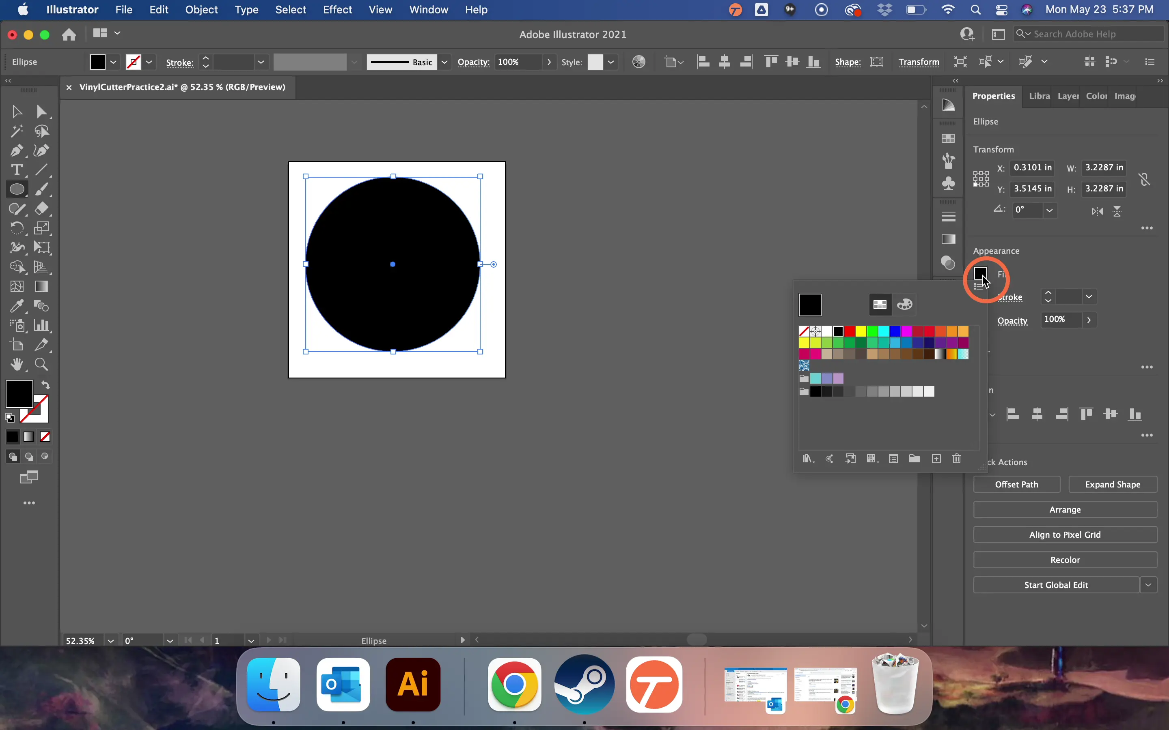
Task: Open the fill color dropdown in control bar
Action: [x=114, y=62]
